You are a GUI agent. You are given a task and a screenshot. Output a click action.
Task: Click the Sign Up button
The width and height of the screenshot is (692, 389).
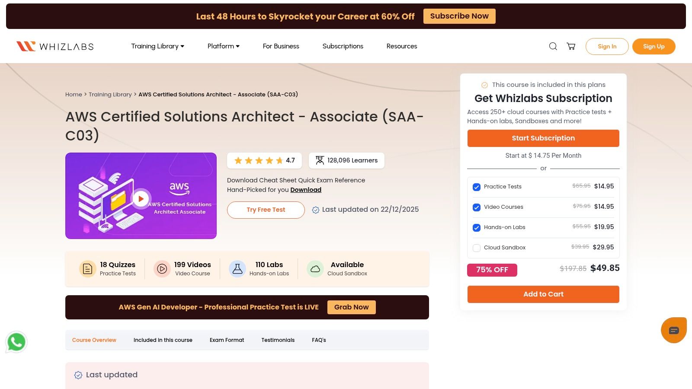pyautogui.click(x=654, y=46)
